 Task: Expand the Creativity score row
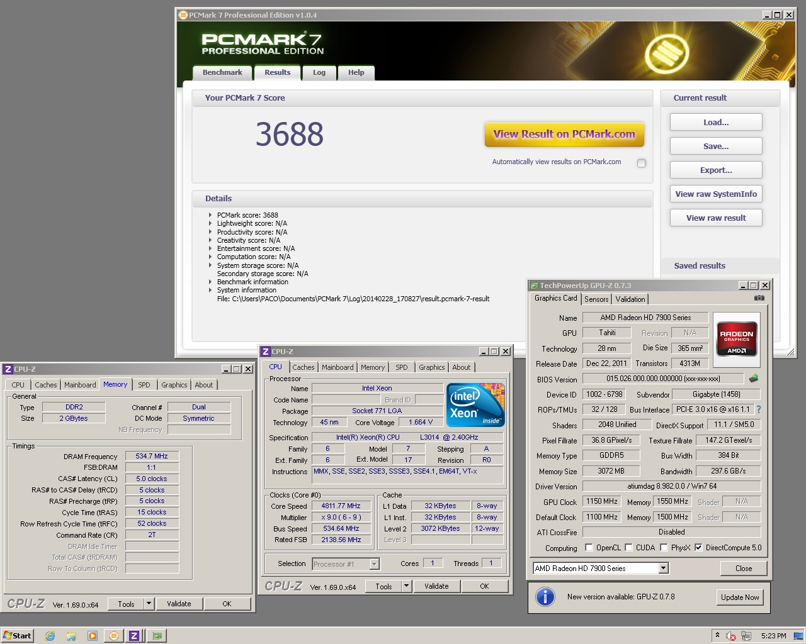pos(210,240)
